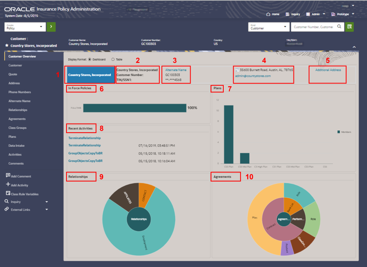This screenshot has width=367, height=267.
Task: Open the Find Customer dropdown
Action: pos(269,27)
